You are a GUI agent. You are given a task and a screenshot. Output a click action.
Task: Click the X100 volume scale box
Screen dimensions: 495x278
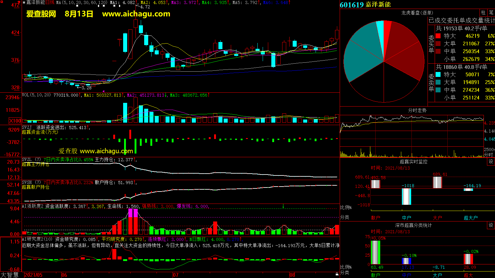click(15, 121)
